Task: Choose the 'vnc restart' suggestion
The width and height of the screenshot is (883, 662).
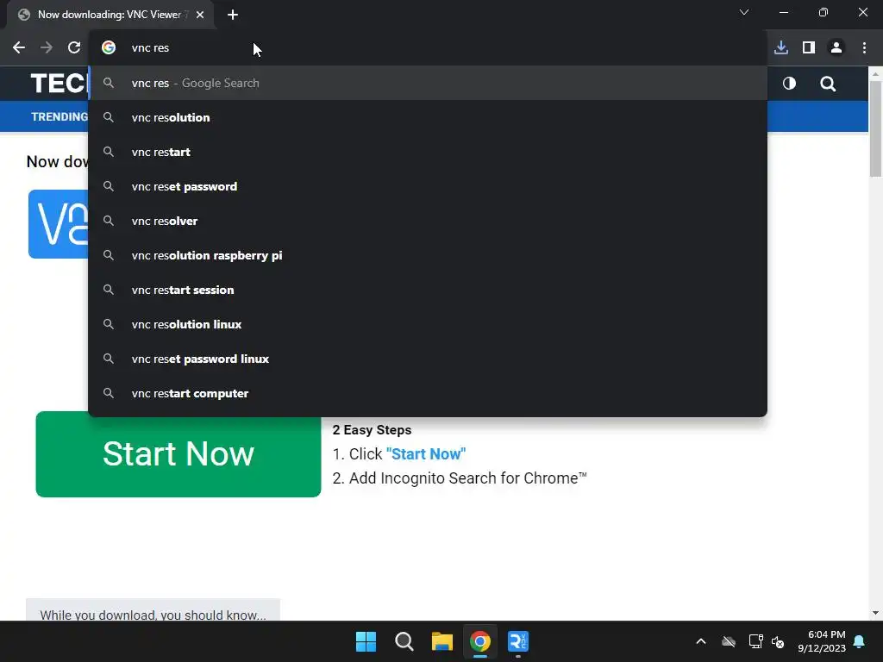Action: click(x=428, y=152)
